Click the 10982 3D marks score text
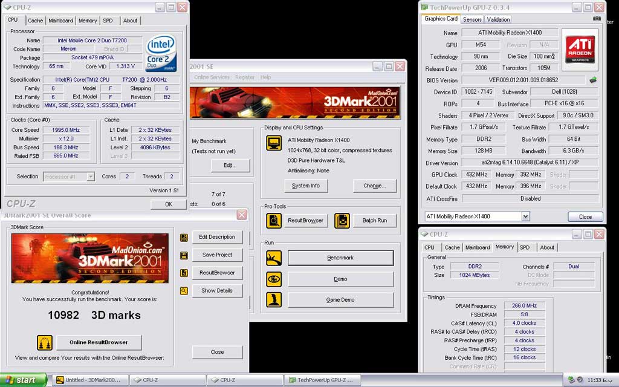 tap(94, 315)
